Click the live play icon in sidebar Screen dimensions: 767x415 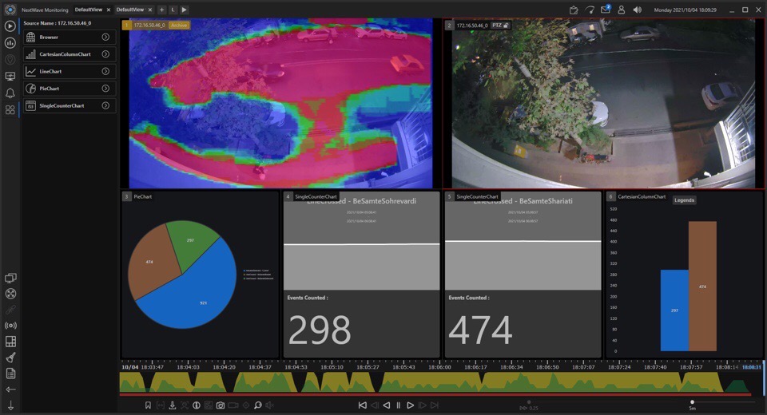(x=10, y=26)
